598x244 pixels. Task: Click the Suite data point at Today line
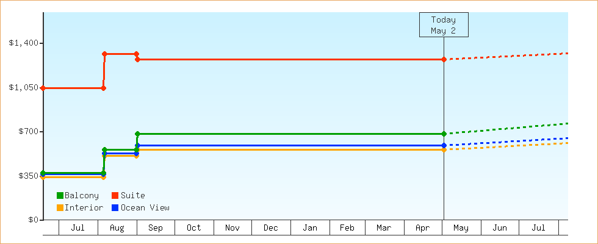coord(444,60)
